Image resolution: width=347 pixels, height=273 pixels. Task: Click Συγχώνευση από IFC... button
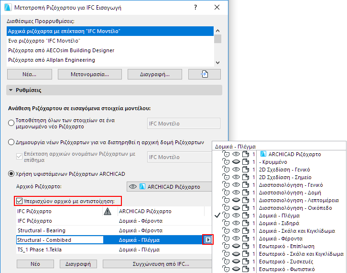click(157, 264)
